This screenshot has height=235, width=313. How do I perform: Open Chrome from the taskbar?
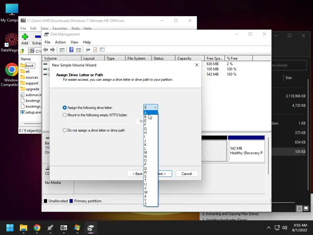click(37, 228)
